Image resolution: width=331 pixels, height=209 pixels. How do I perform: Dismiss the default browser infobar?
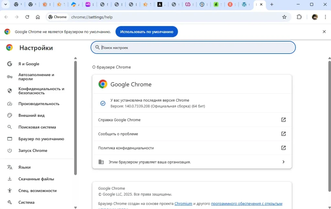(324, 32)
